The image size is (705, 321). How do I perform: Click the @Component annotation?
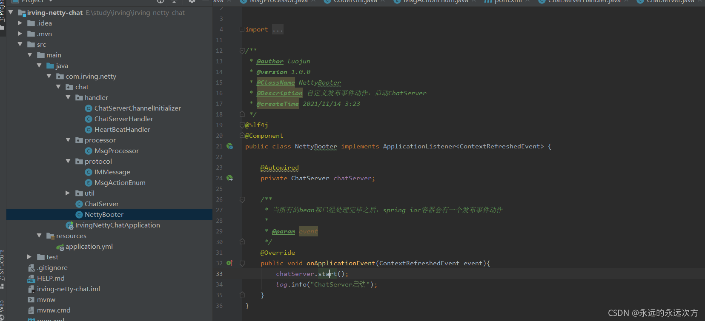pos(264,136)
